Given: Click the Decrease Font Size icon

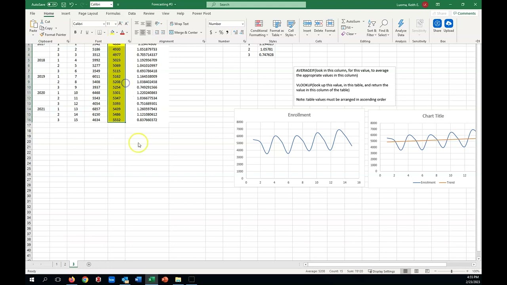Looking at the screenshot, I should 126,24.
